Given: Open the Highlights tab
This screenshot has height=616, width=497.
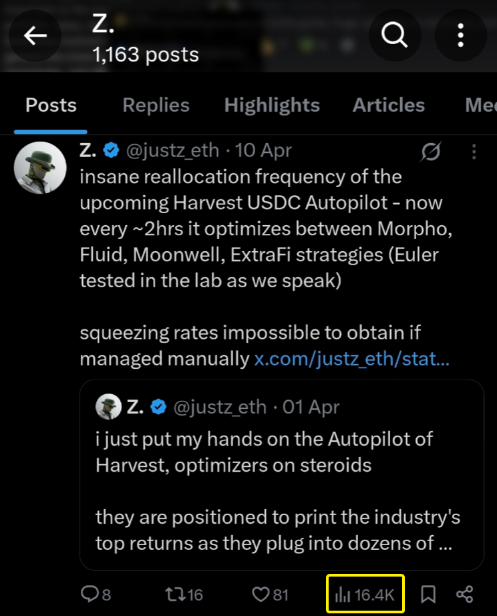Looking at the screenshot, I should pyautogui.click(x=272, y=105).
